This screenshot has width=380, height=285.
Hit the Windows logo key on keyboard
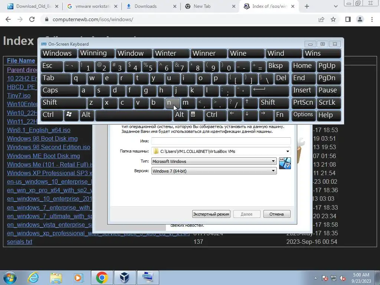pyautogui.click(x=71, y=115)
